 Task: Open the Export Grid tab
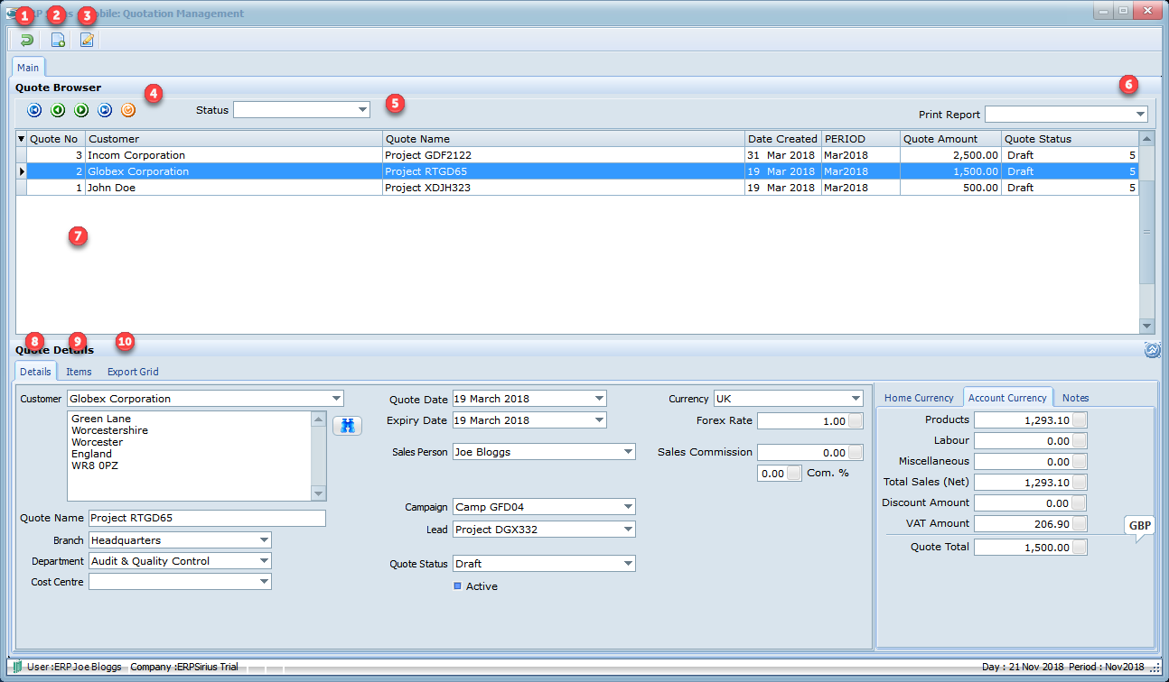pos(133,371)
